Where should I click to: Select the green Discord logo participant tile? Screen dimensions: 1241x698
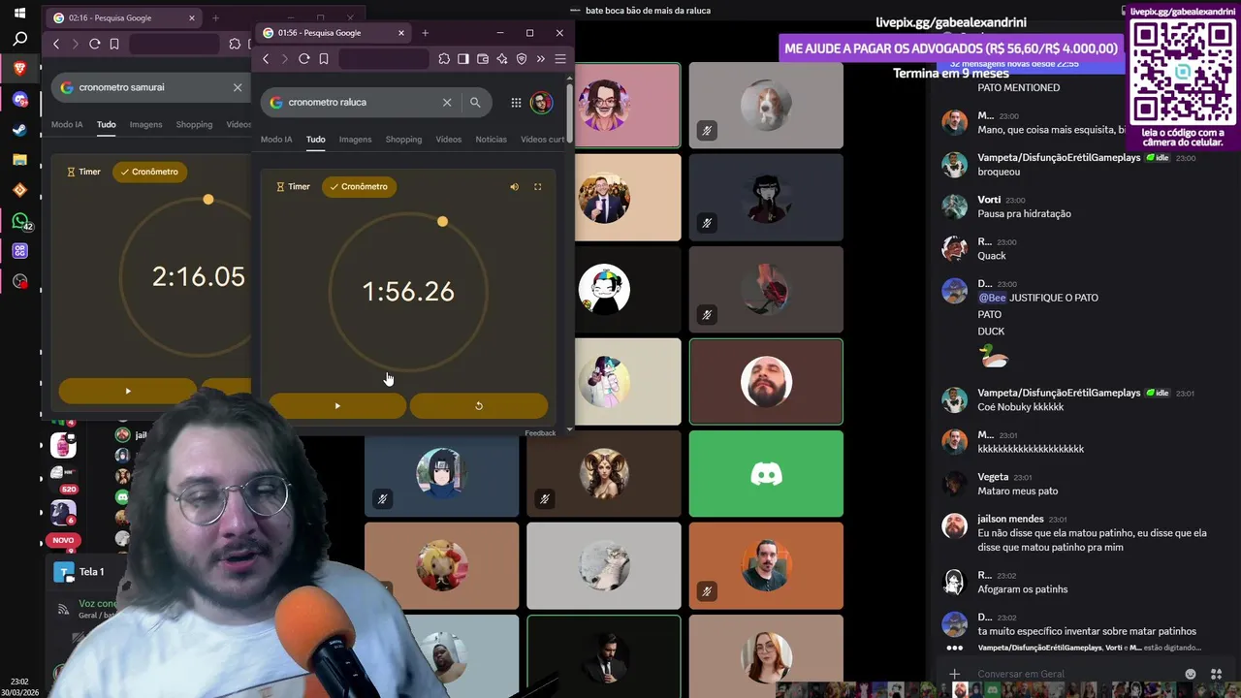coord(766,474)
